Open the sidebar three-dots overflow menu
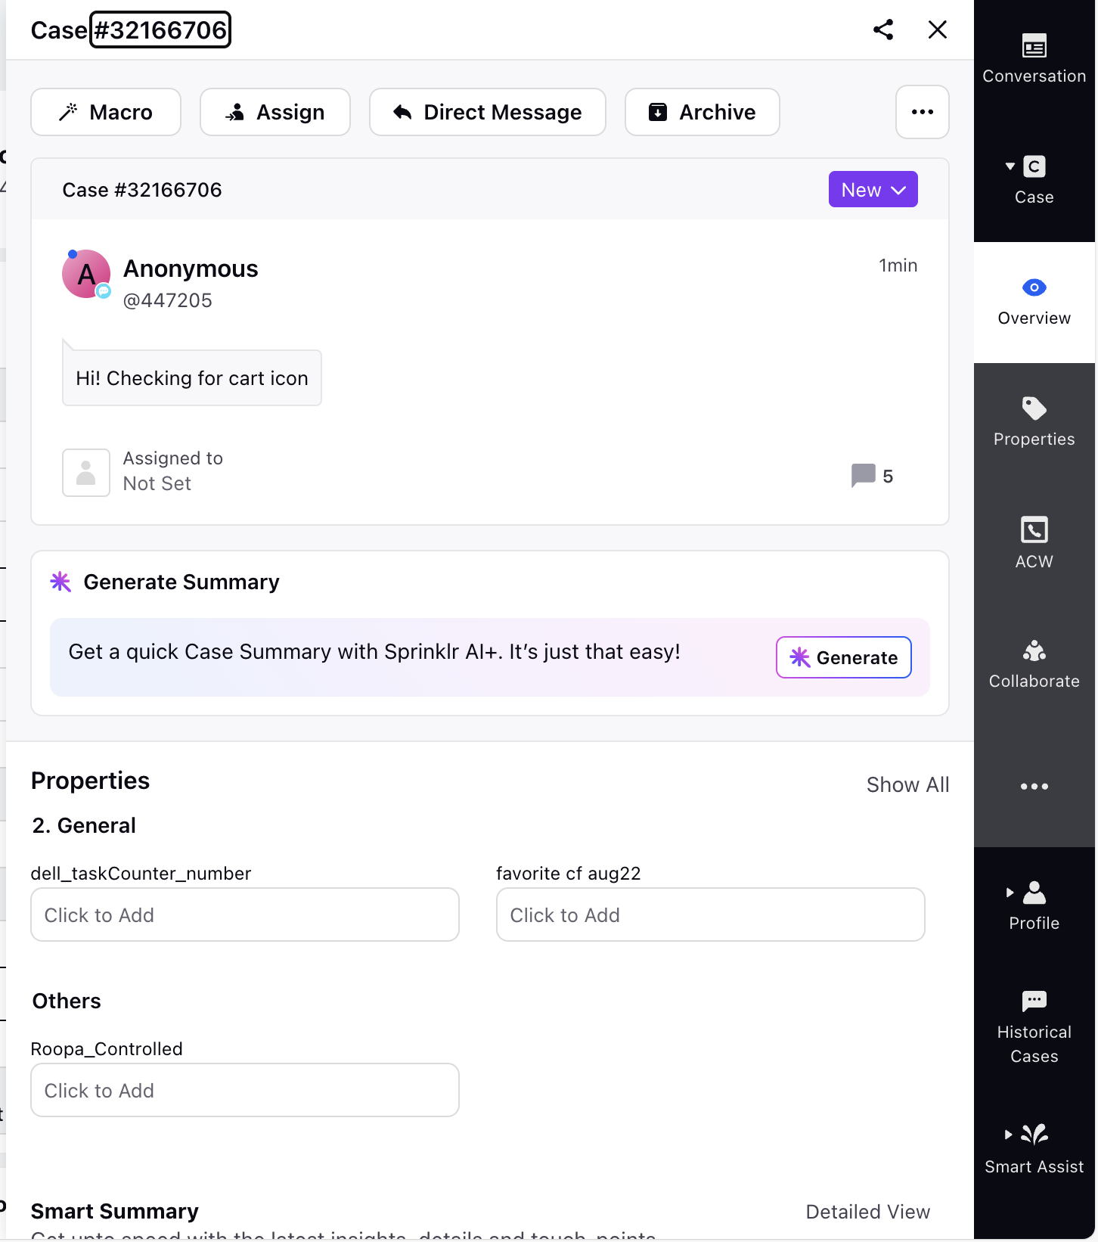The width and height of the screenshot is (1098, 1242). tap(1034, 787)
